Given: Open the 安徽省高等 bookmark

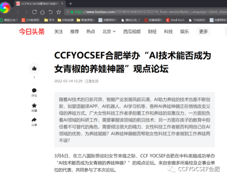Looking at the screenshot, I should [x=153, y=20].
